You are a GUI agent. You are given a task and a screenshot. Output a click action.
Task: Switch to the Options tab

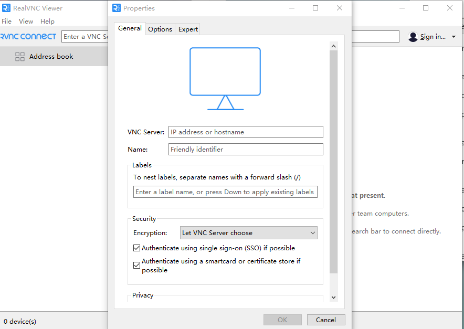pos(160,29)
